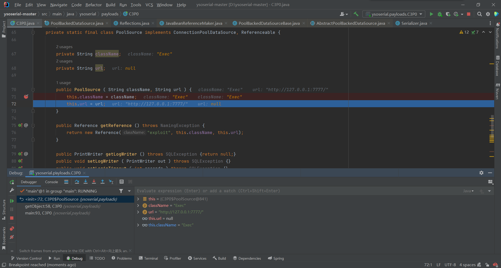Switch to Serializer.java tab

pyautogui.click(x=414, y=23)
